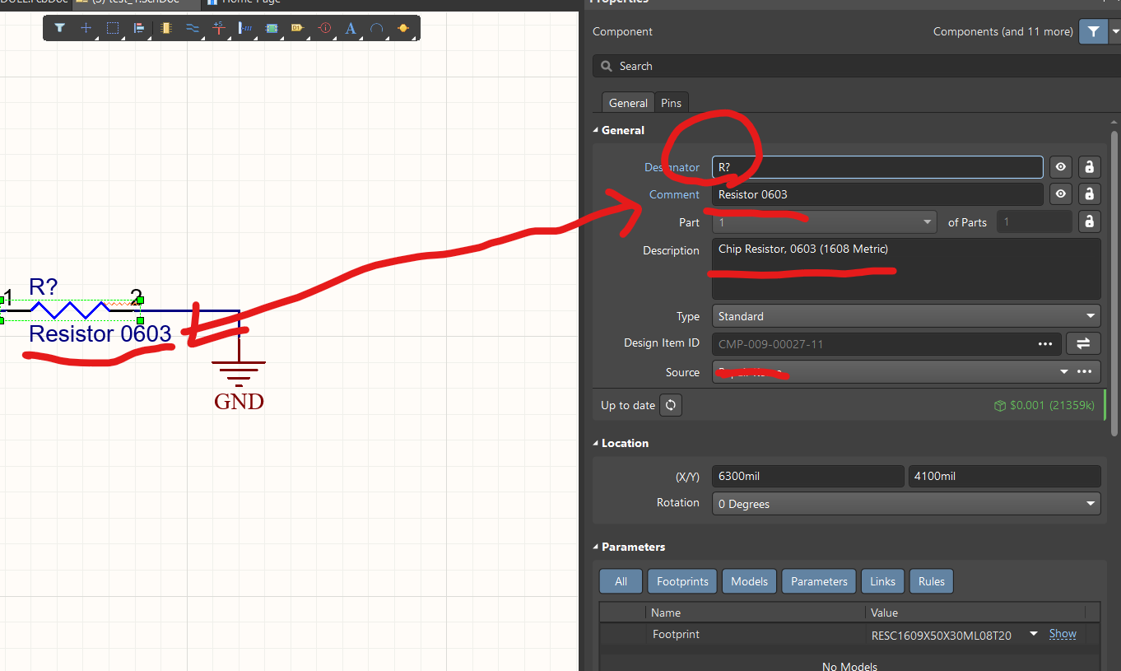The image size is (1121, 671).
Task: Switch to the General tab
Action: (x=628, y=103)
